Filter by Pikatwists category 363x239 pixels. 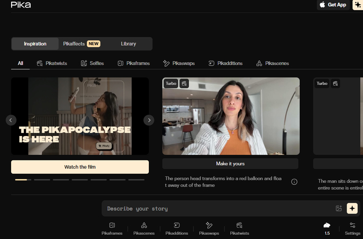(x=52, y=63)
